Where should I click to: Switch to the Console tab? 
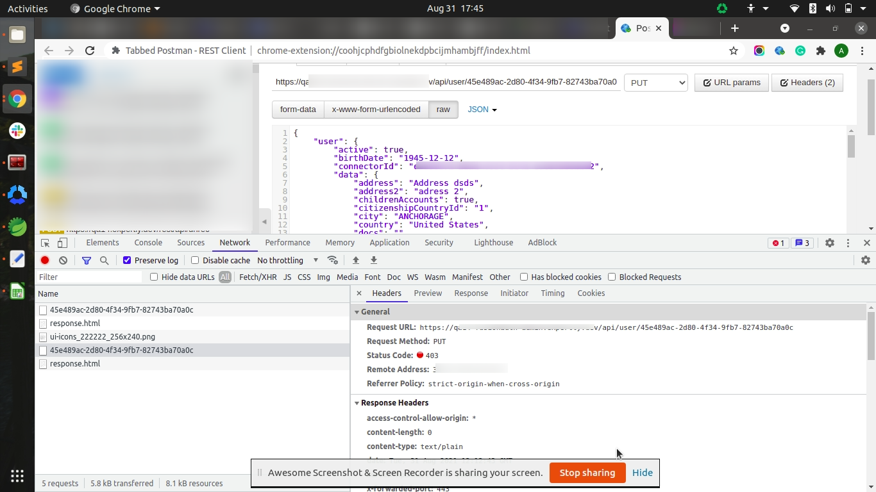148,243
